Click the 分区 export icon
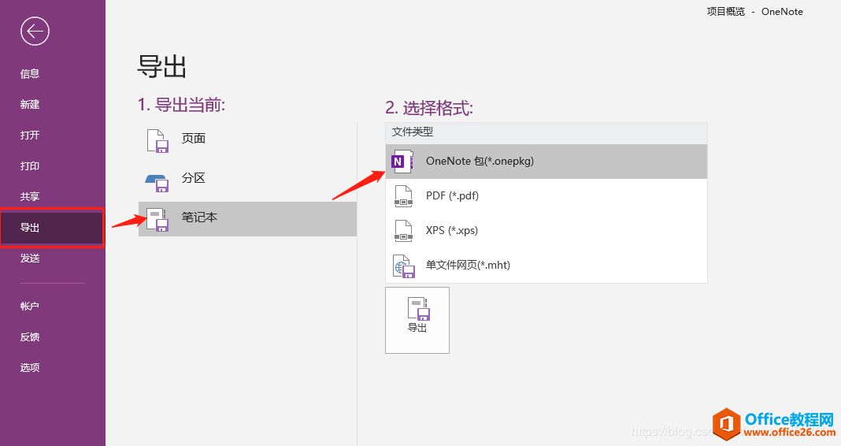Image resolution: width=841 pixels, height=446 pixels. (157, 183)
